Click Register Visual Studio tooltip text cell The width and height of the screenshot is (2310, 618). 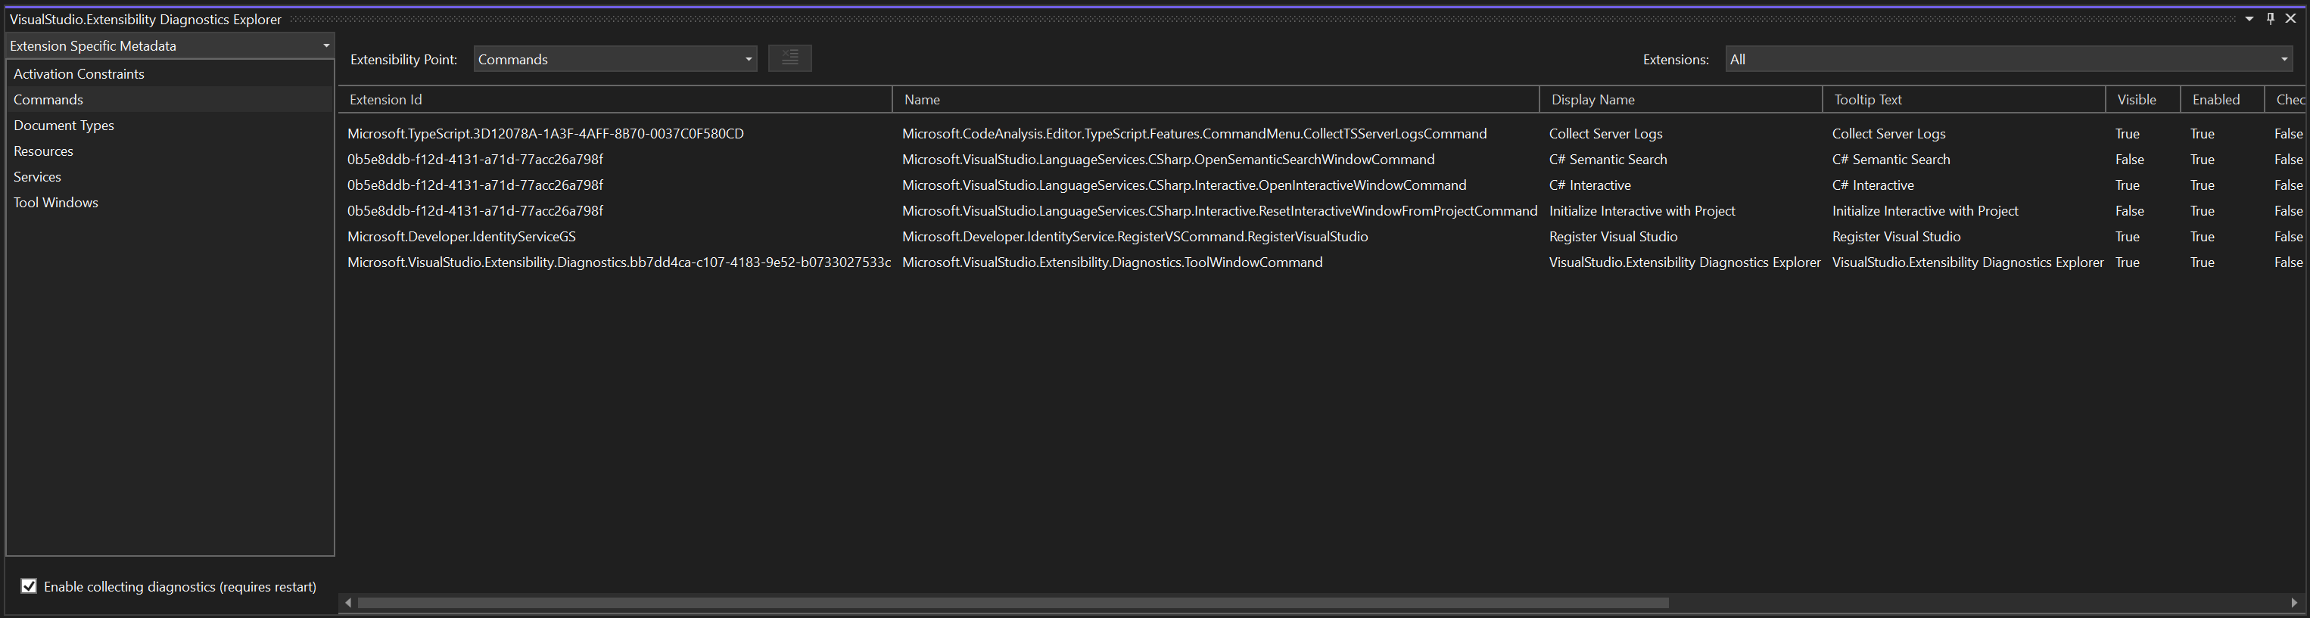tap(1896, 237)
